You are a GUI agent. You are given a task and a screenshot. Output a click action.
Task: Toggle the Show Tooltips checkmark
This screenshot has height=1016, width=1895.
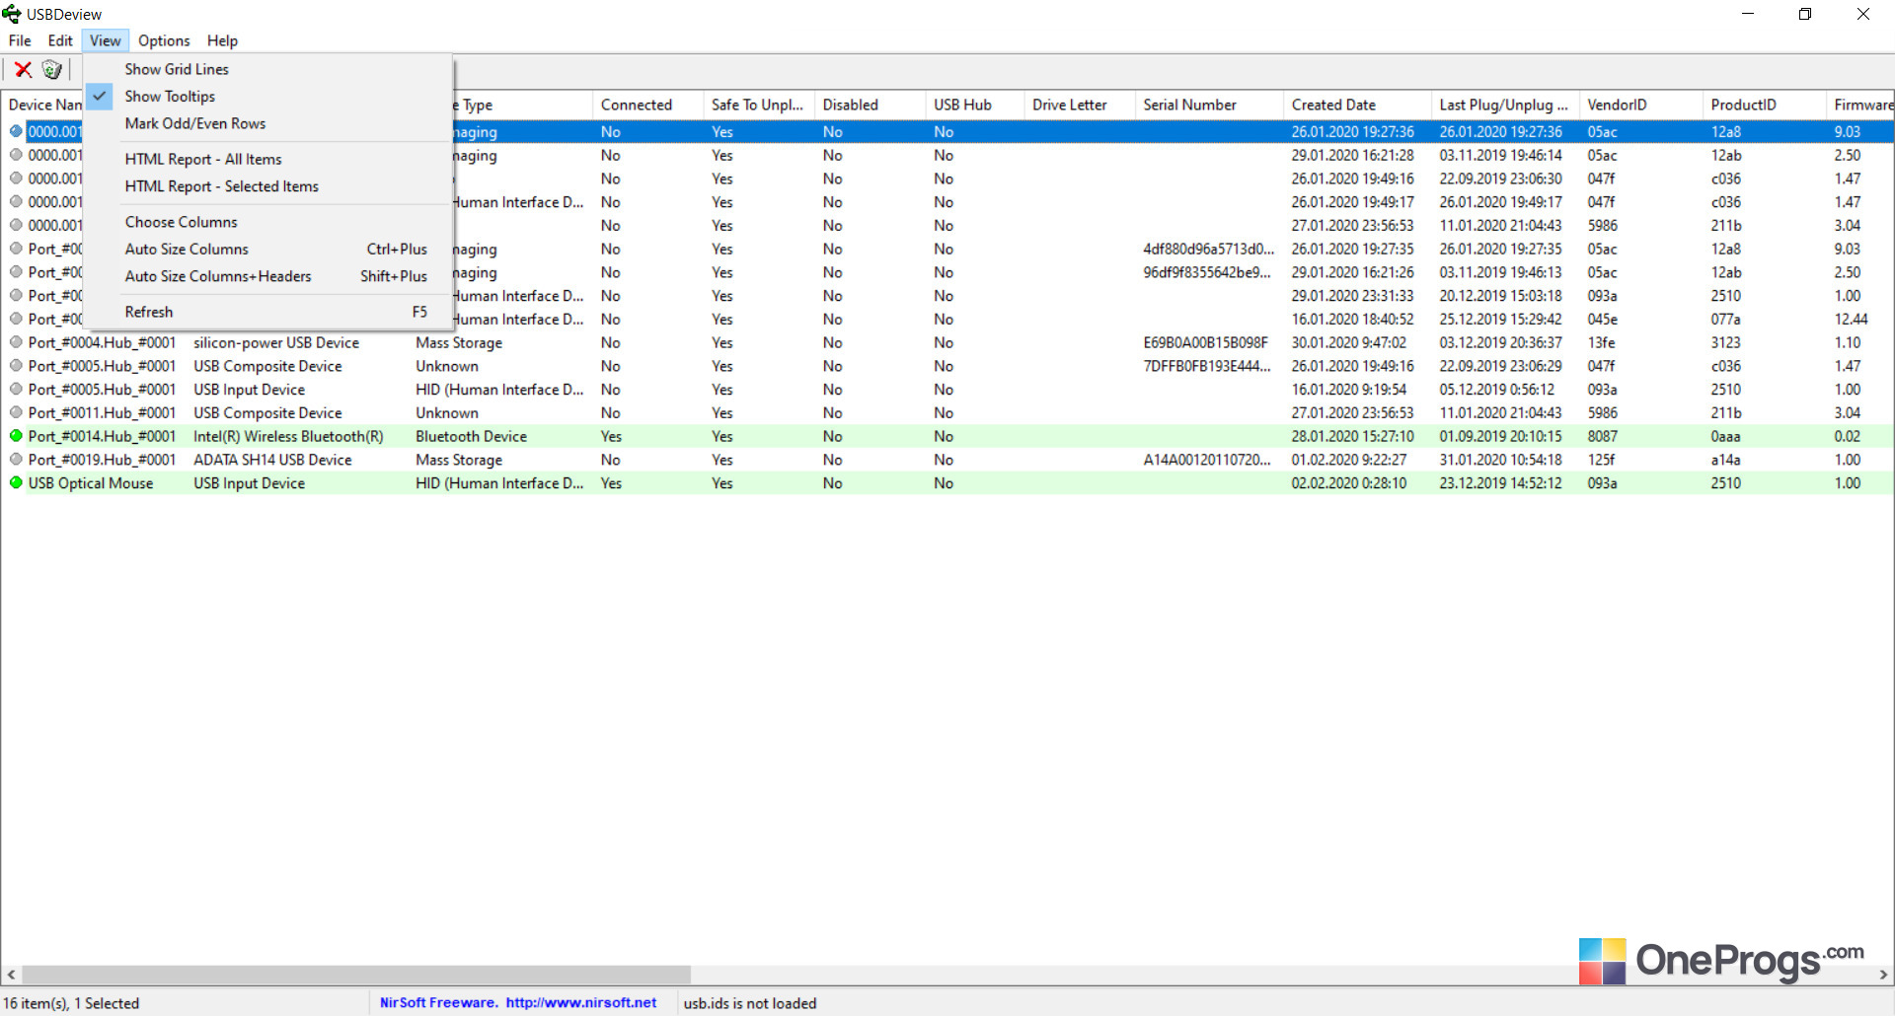(x=100, y=96)
